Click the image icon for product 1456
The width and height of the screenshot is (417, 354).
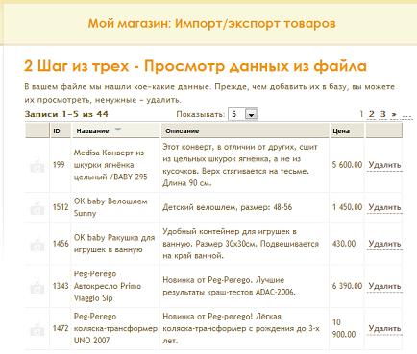coord(37,245)
